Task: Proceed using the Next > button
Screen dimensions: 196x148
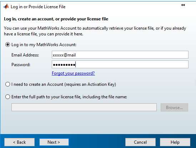Action: pos(54,142)
